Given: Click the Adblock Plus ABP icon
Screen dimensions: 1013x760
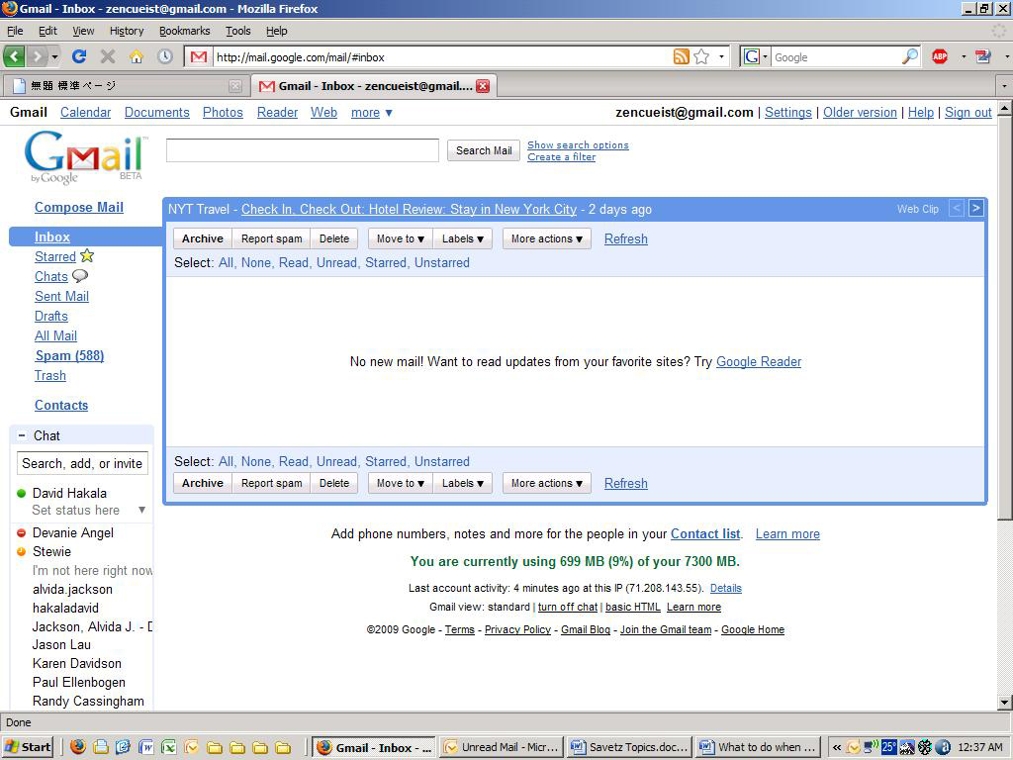Looking at the screenshot, I should click(940, 56).
